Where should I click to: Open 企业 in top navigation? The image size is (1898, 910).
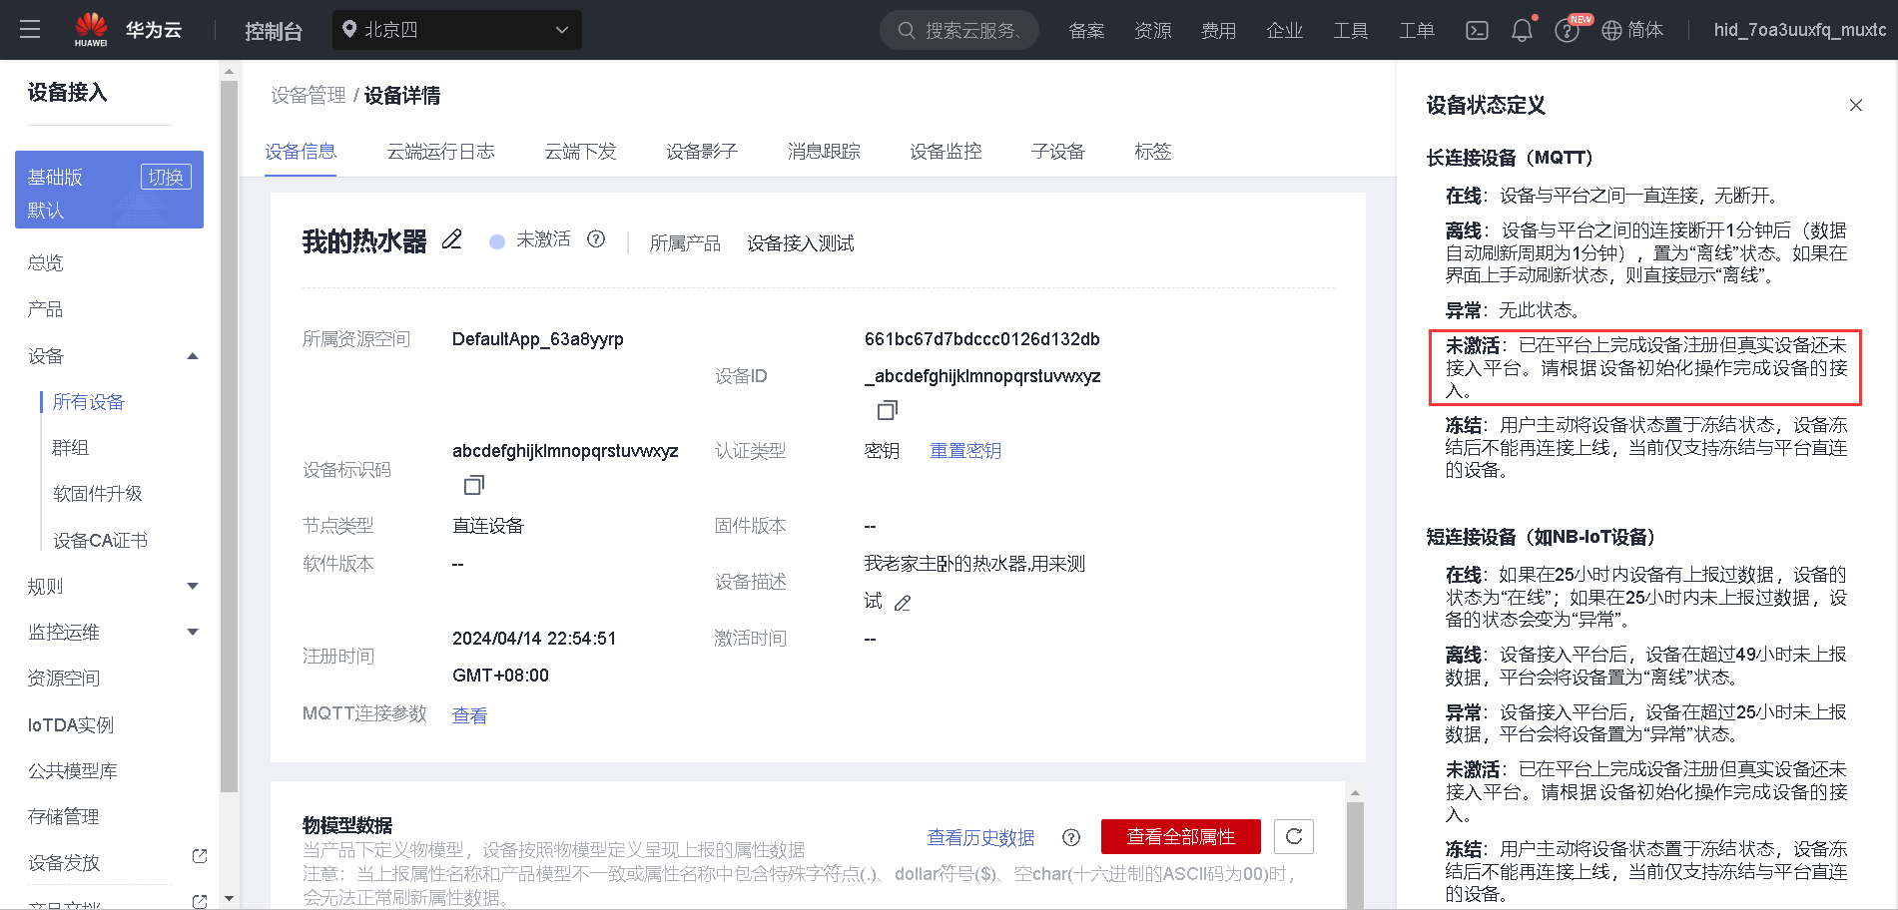tap(1284, 31)
